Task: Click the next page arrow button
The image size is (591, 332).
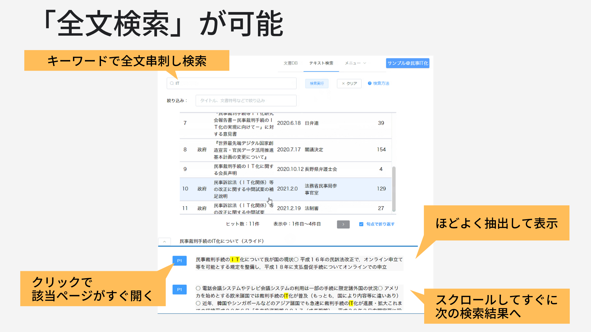Action: 343,224
